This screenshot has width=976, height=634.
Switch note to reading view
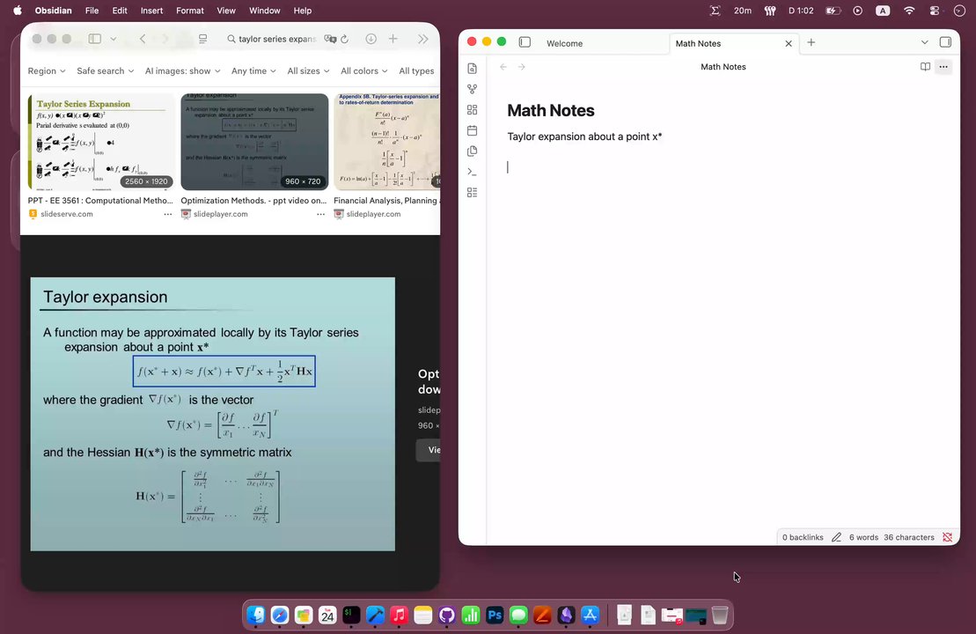click(925, 67)
